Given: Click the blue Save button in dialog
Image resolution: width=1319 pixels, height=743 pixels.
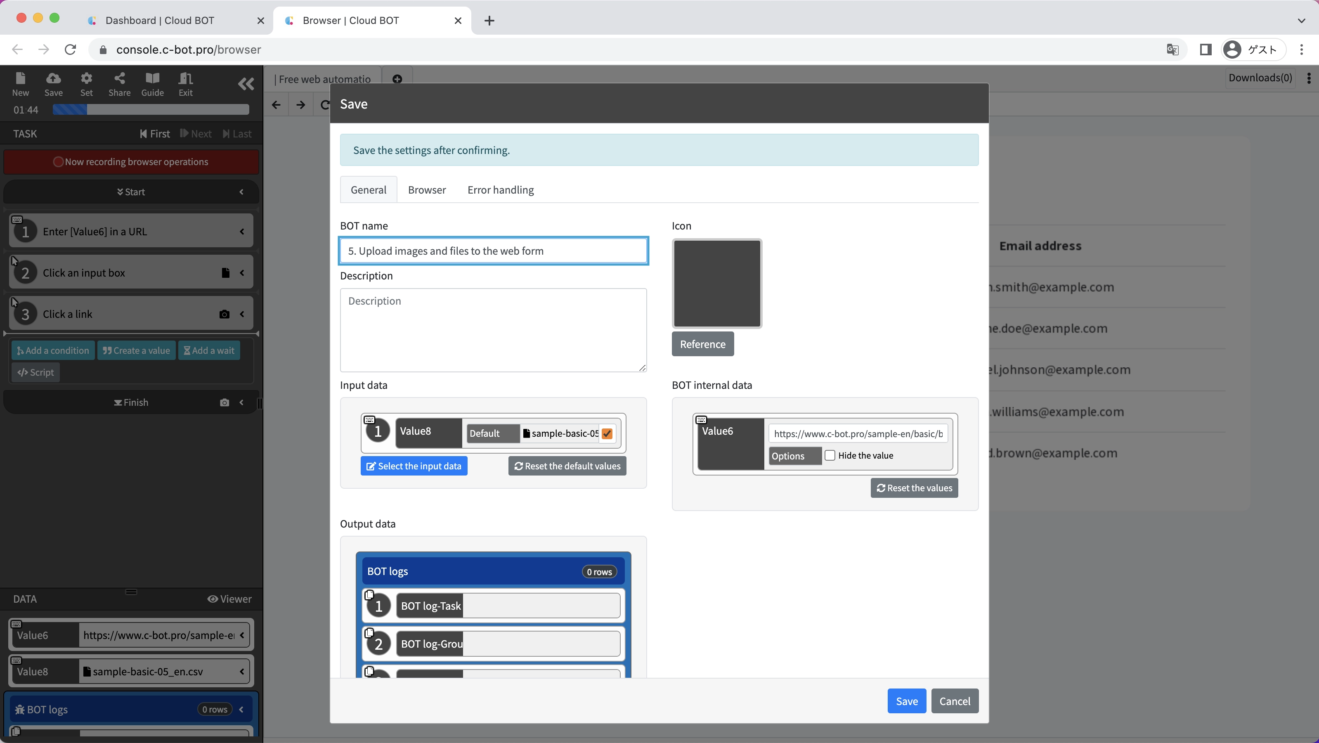Looking at the screenshot, I should (906, 701).
